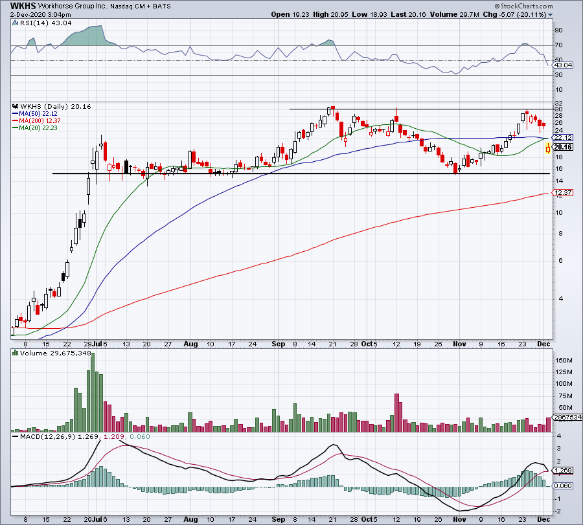Click the latest yellow-highlighted candlestick

(x=548, y=149)
